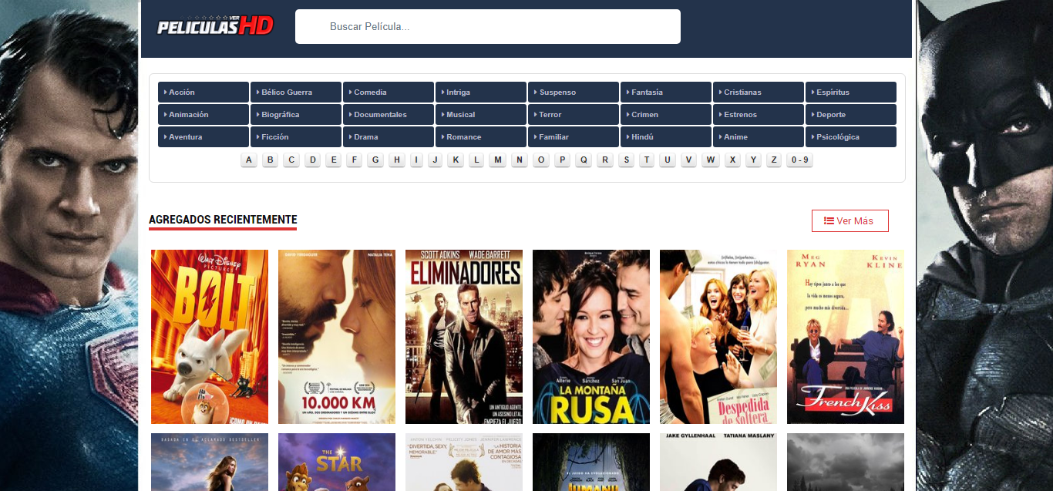Viewport: 1053px width, 491px height.
Task: Filter movies by letter B
Action: (270, 160)
